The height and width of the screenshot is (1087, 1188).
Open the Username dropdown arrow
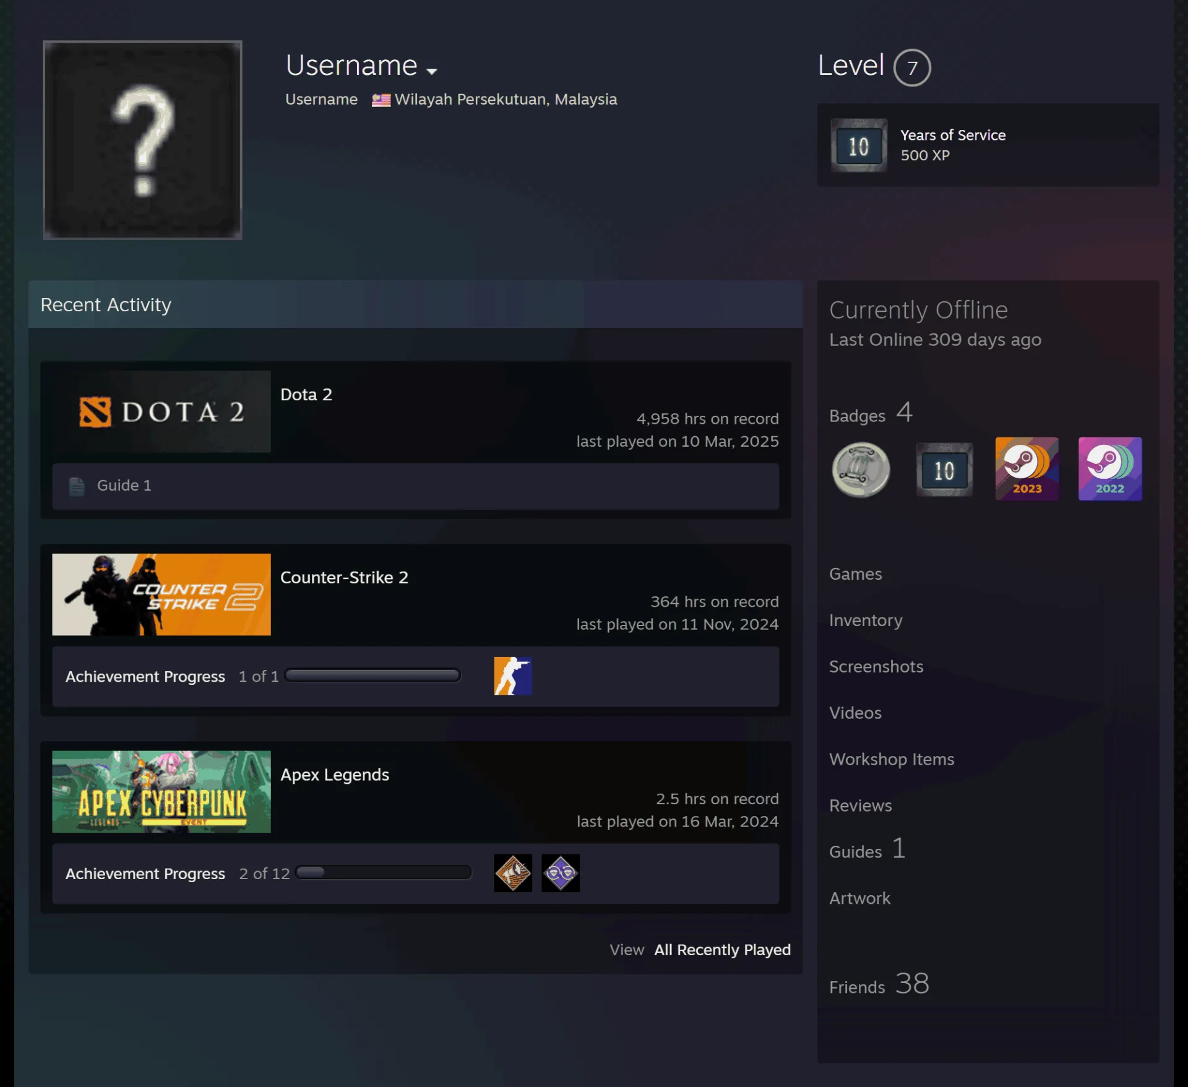click(x=431, y=71)
